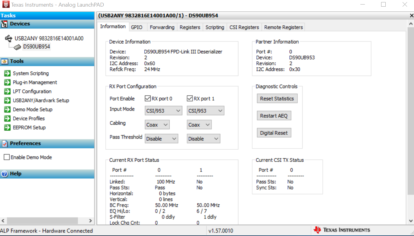Open Device Profiles
Image resolution: width=414 pixels, height=236 pixels.
(x=29, y=119)
